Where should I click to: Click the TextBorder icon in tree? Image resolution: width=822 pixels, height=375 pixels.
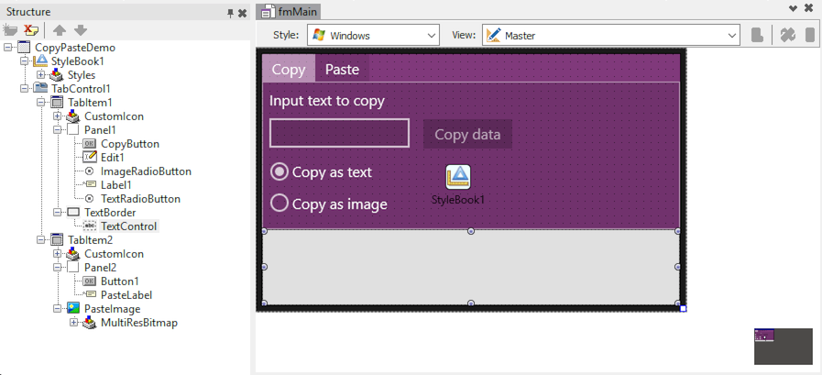[73, 213]
